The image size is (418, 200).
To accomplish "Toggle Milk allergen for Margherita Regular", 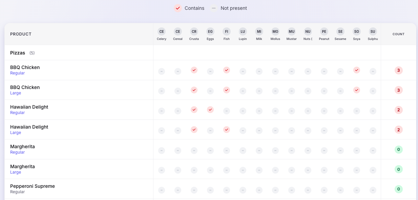I will tap(259, 151).
